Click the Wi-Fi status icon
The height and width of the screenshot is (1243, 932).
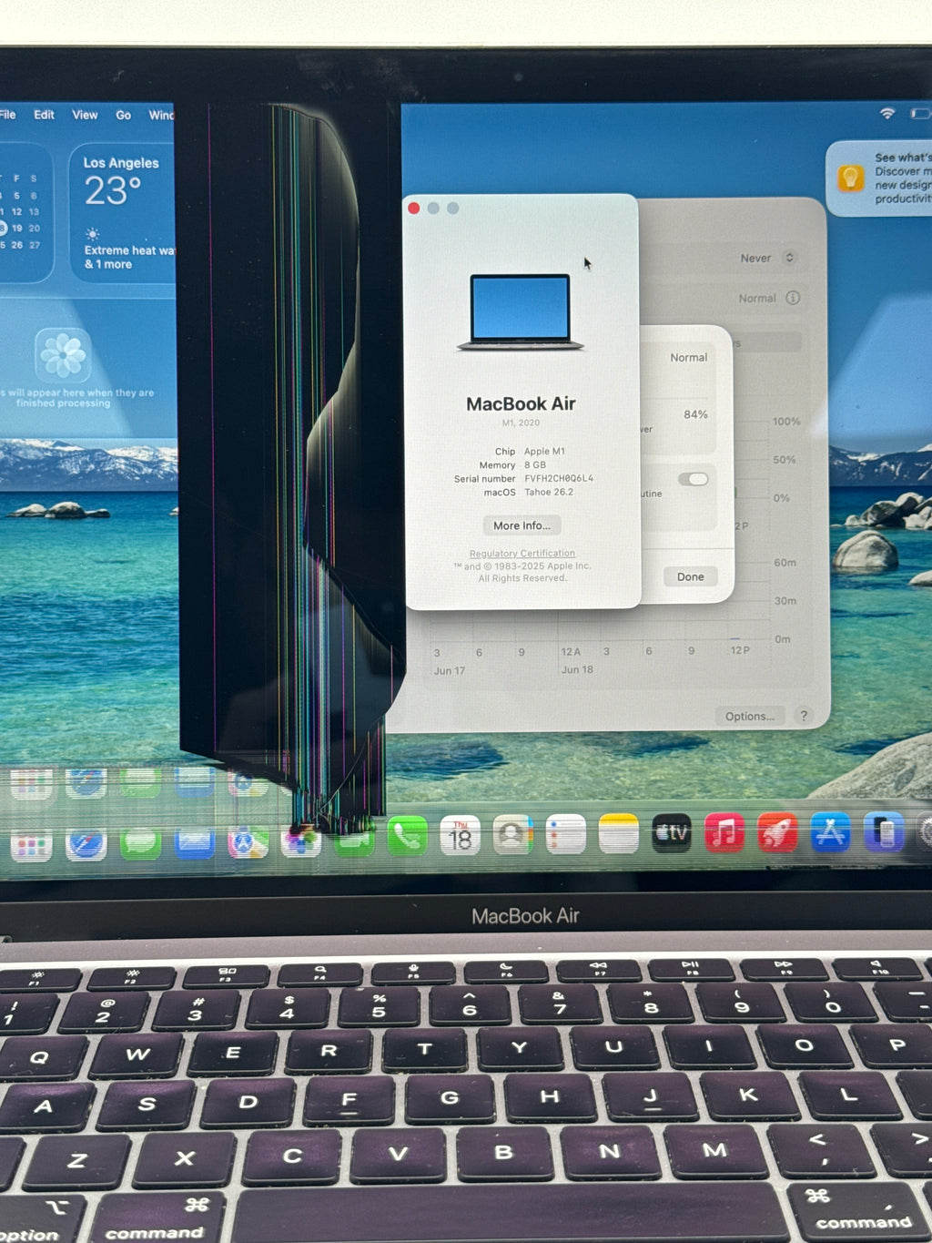(x=886, y=113)
